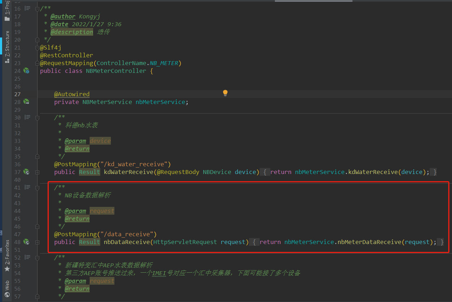The height and width of the screenshot is (302, 452).
Task: Expand the folded kdWaterReceive method body
Action: click(37, 172)
